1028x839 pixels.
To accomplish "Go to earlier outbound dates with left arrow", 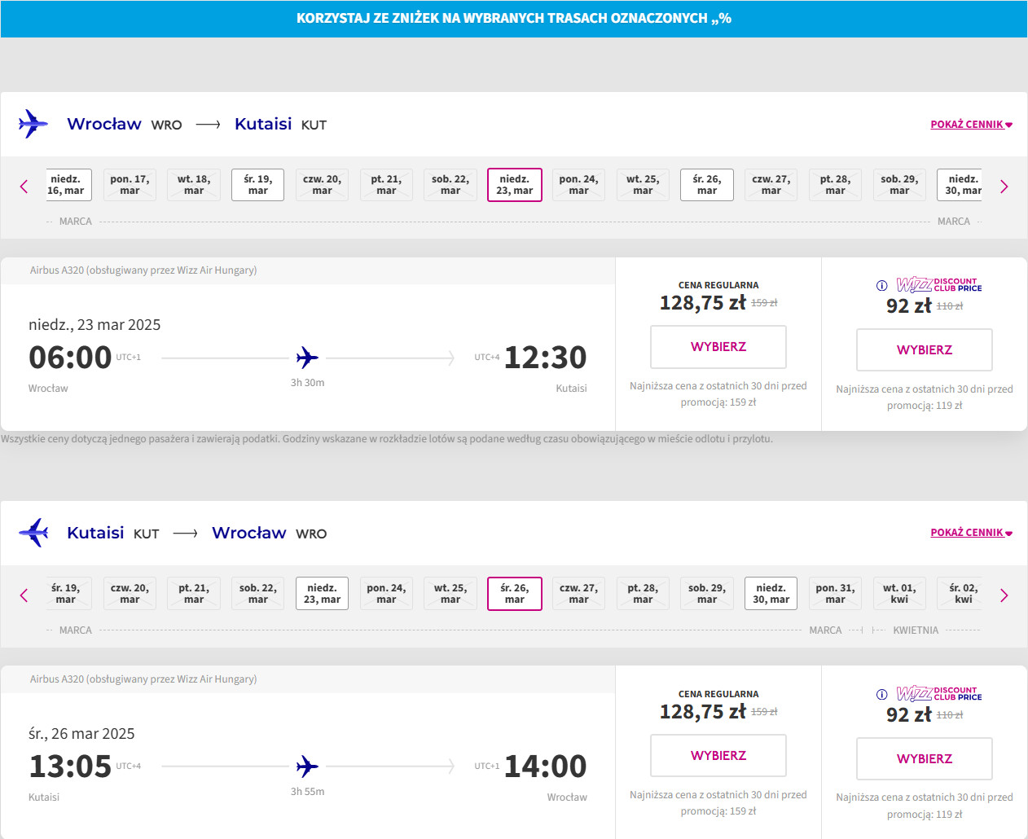I will click(24, 187).
